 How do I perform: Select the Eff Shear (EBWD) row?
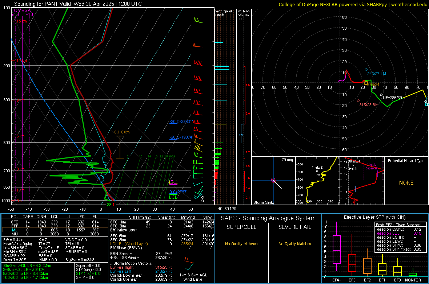coord(162,248)
